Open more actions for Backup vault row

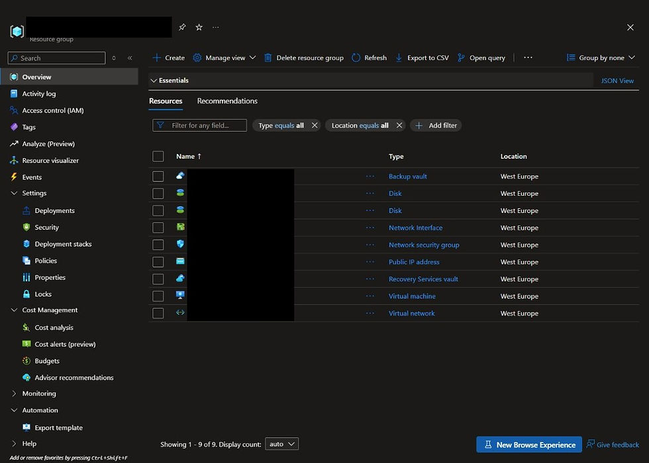(x=370, y=177)
